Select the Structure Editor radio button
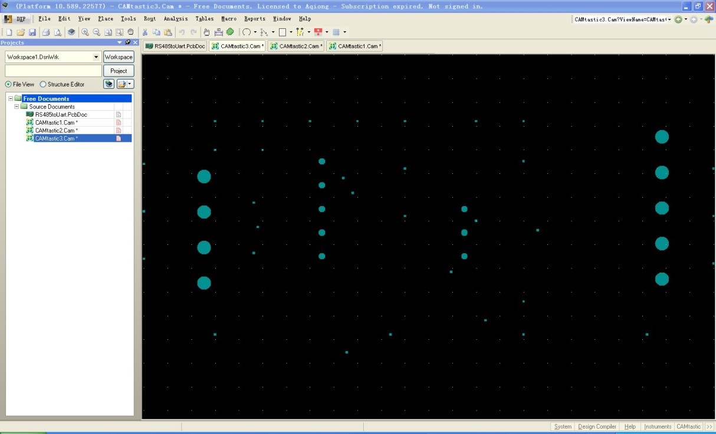Screen dimensions: 716x434 [x=43, y=84]
